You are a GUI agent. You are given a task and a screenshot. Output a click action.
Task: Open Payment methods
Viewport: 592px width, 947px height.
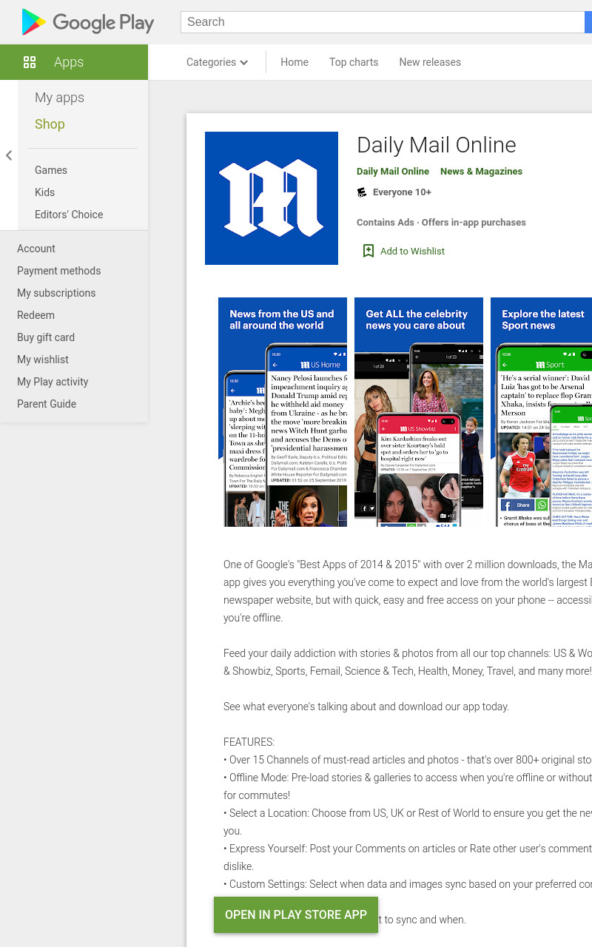pyautogui.click(x=58, y=271)
